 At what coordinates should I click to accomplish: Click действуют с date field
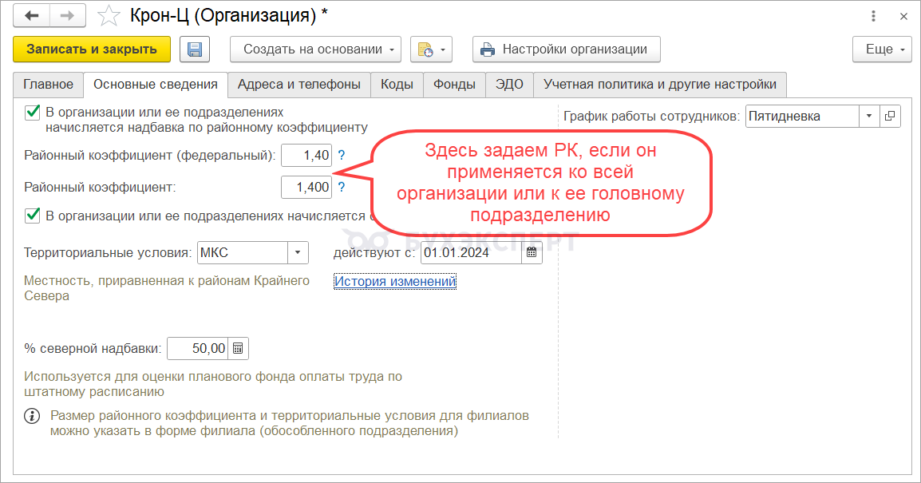point(471,252)
